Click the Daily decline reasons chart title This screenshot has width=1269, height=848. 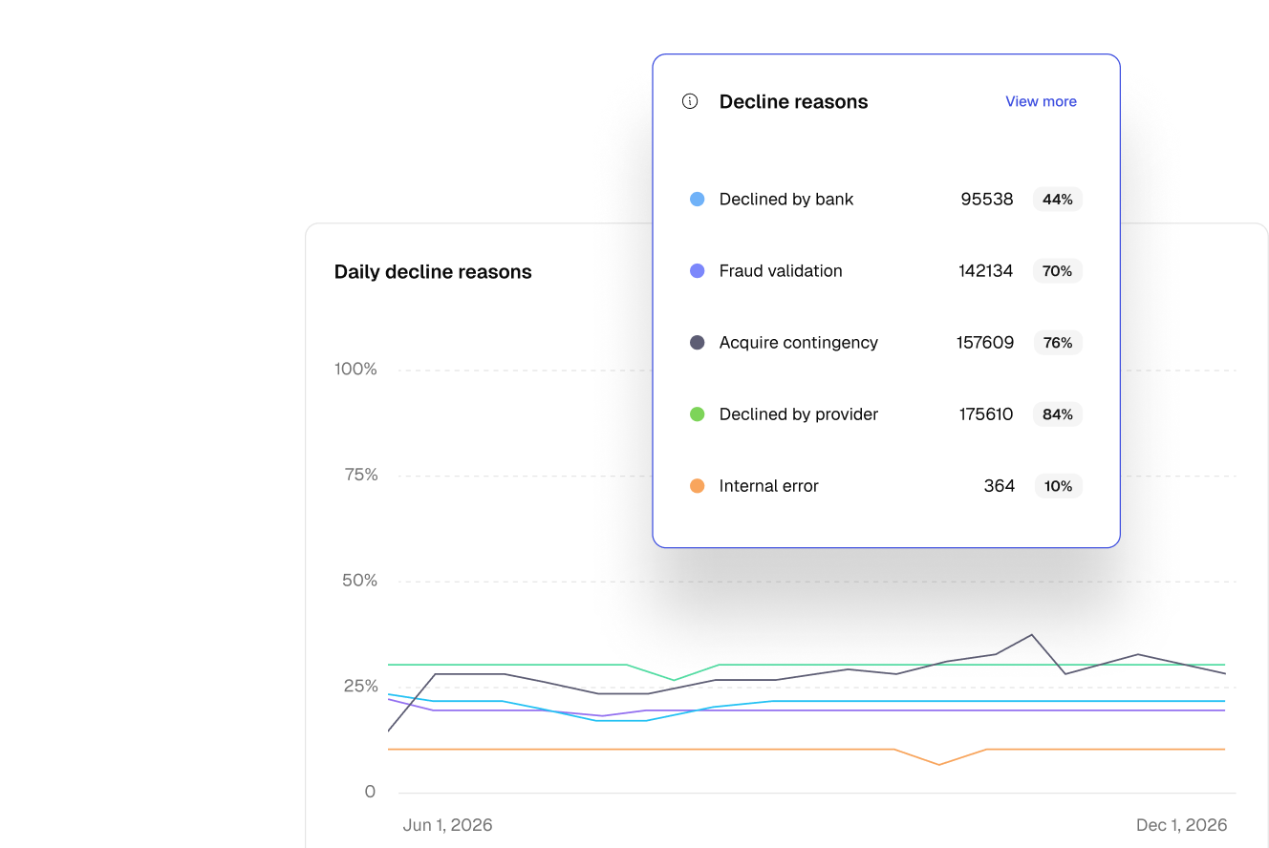click(433, 272)
